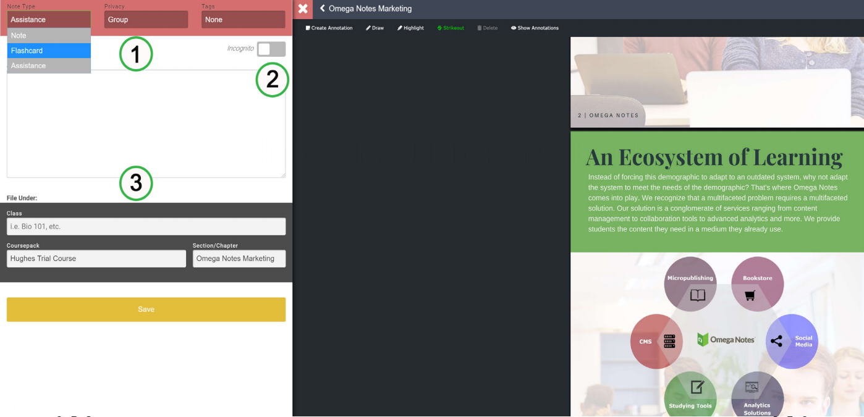Open the Coursepack field Hughes Trial Course
The image size is (864, 417).
point(96,258)
